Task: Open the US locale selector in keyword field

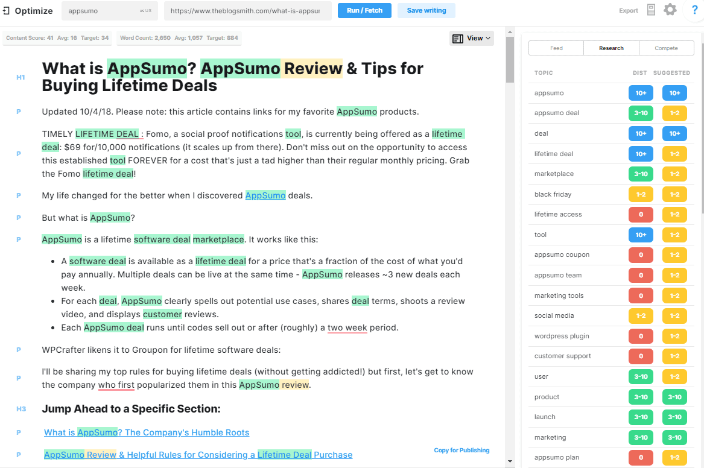Action: click(x=145, y=11)
